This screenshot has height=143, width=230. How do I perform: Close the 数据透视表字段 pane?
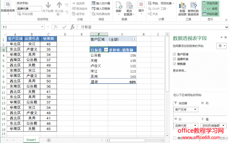[226, 37]
